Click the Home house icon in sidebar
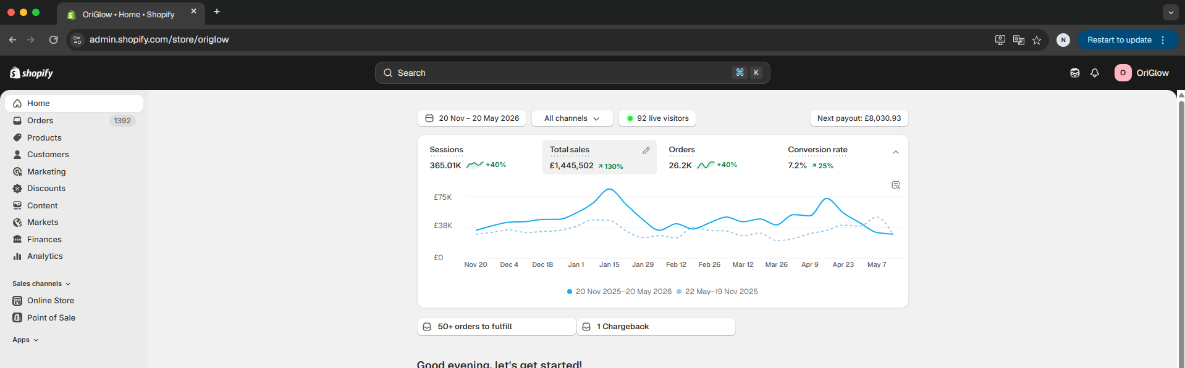Image resolution: width=1185 pixels, height=368 pixels. click(17, 104)
